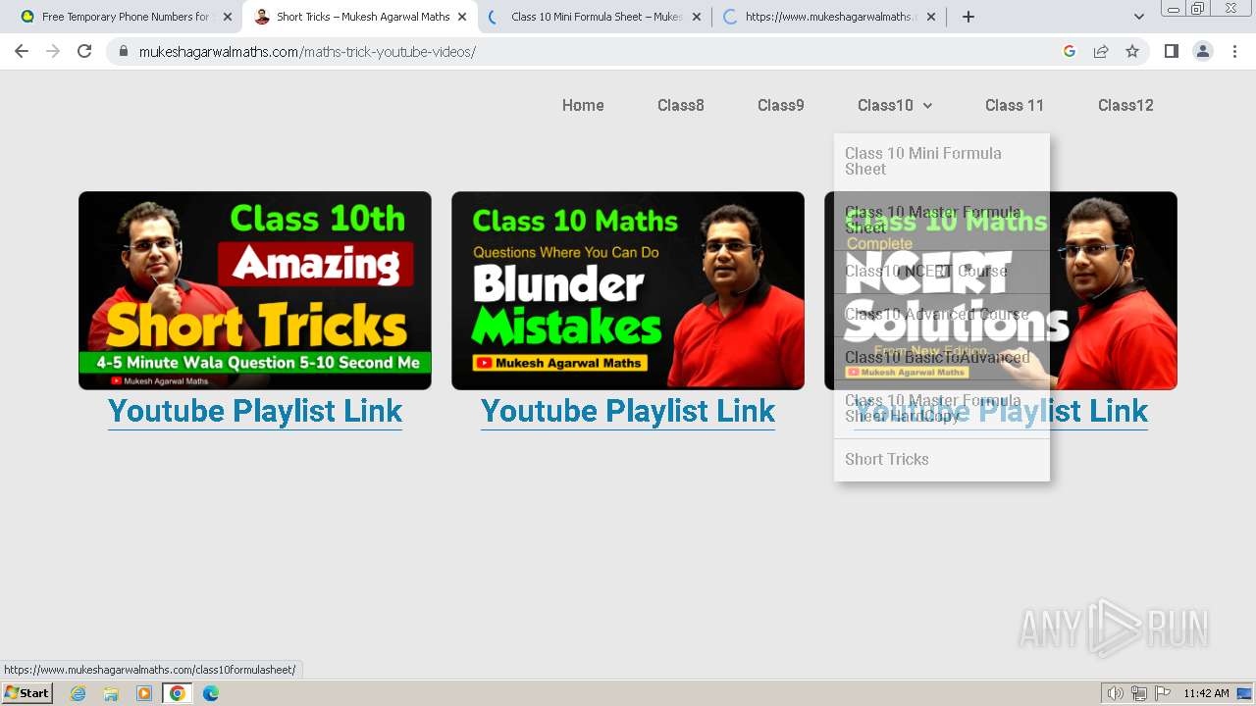Close the mukeshagarwalmaths URL tab
Image resolution: width=1256 pixels, height=706 pixels.
[x=931, y=17]
